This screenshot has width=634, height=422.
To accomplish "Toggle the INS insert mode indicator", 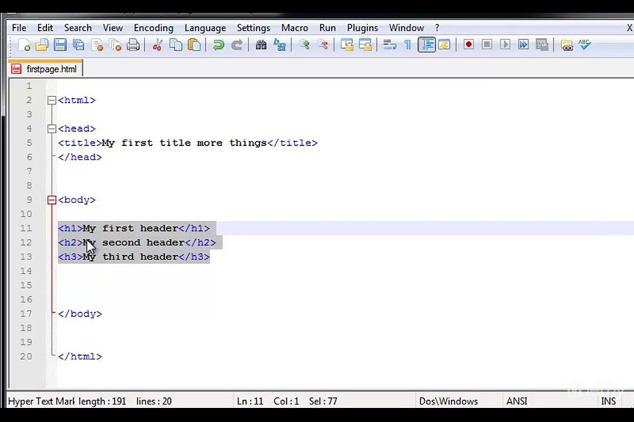I will (608, 401).
